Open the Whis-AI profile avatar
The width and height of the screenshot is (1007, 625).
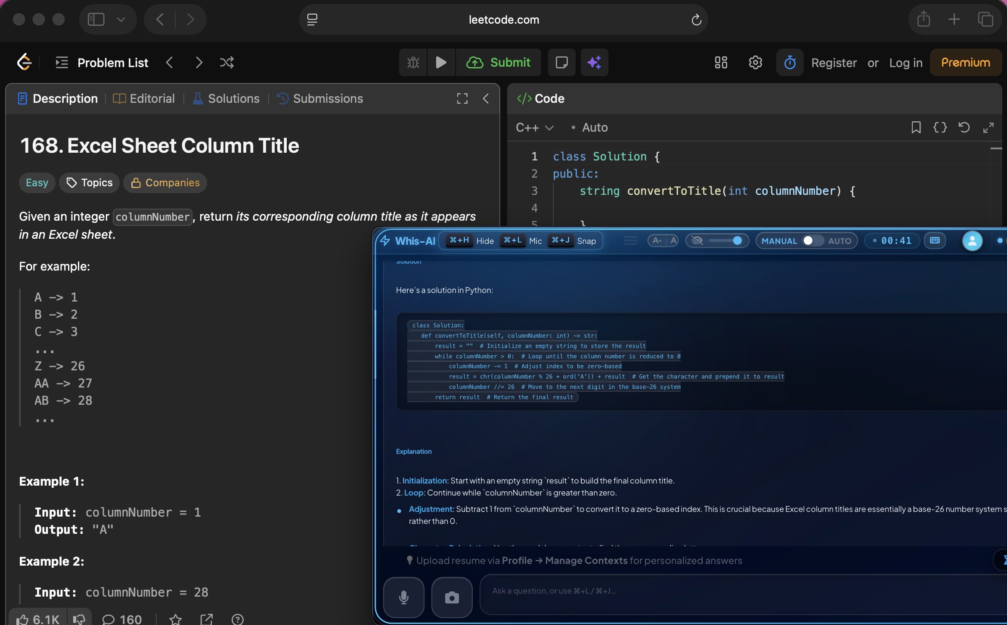972,240
